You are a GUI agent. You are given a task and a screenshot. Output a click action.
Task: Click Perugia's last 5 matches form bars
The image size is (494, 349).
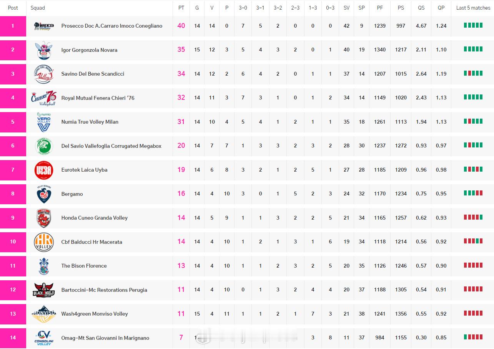[x=473, y=289]
